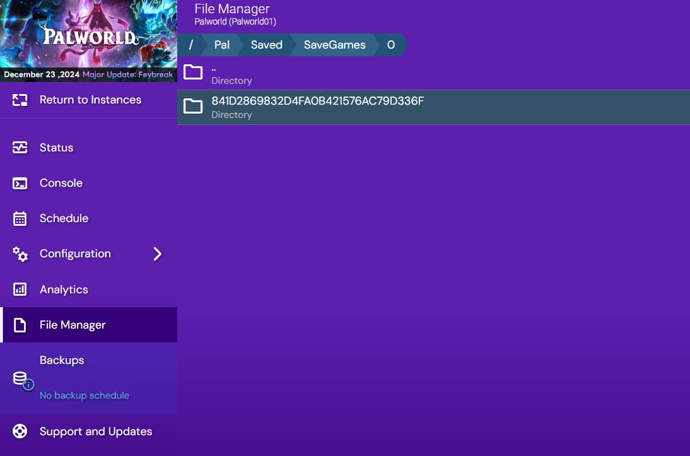Click the Console terminal icon
This screenshot has height=456, width=690.
coord(20,184)
